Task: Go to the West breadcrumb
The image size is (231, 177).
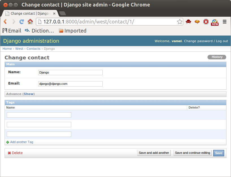Action: click(x=19, y=49)
